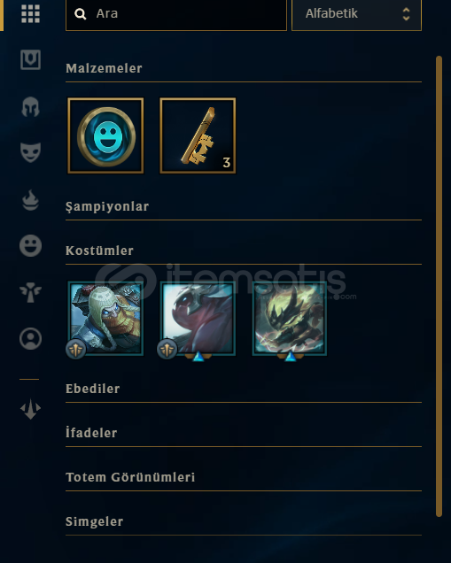Open the loot chests filter icon
This screenshot has height=563, width=451.
click(x=30, y=59)
